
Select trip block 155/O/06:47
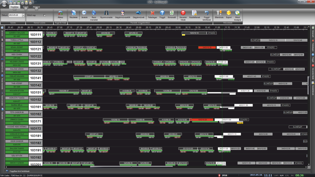pos(64,91)
